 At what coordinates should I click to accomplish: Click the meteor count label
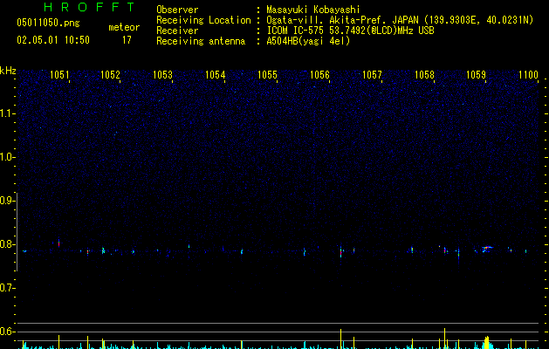pyautogui.click(x=124, y=27)
